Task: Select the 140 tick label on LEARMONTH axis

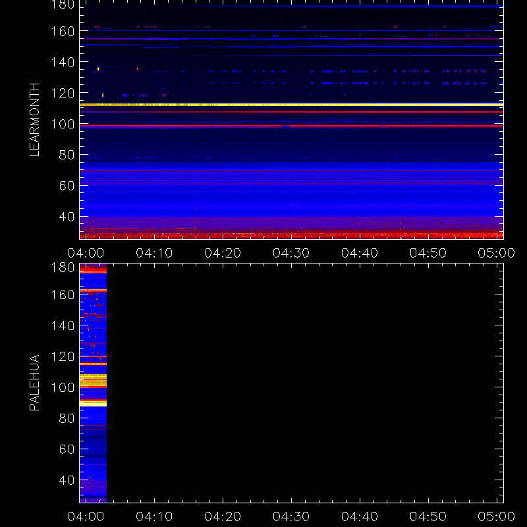Action: point(63,62)
